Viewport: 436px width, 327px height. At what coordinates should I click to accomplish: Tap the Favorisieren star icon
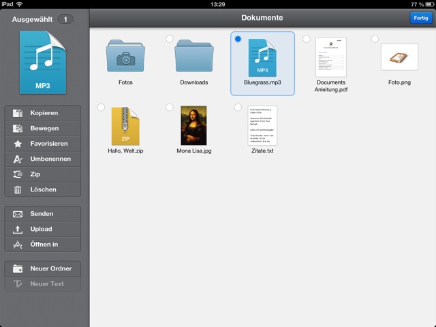coord(18,144)
